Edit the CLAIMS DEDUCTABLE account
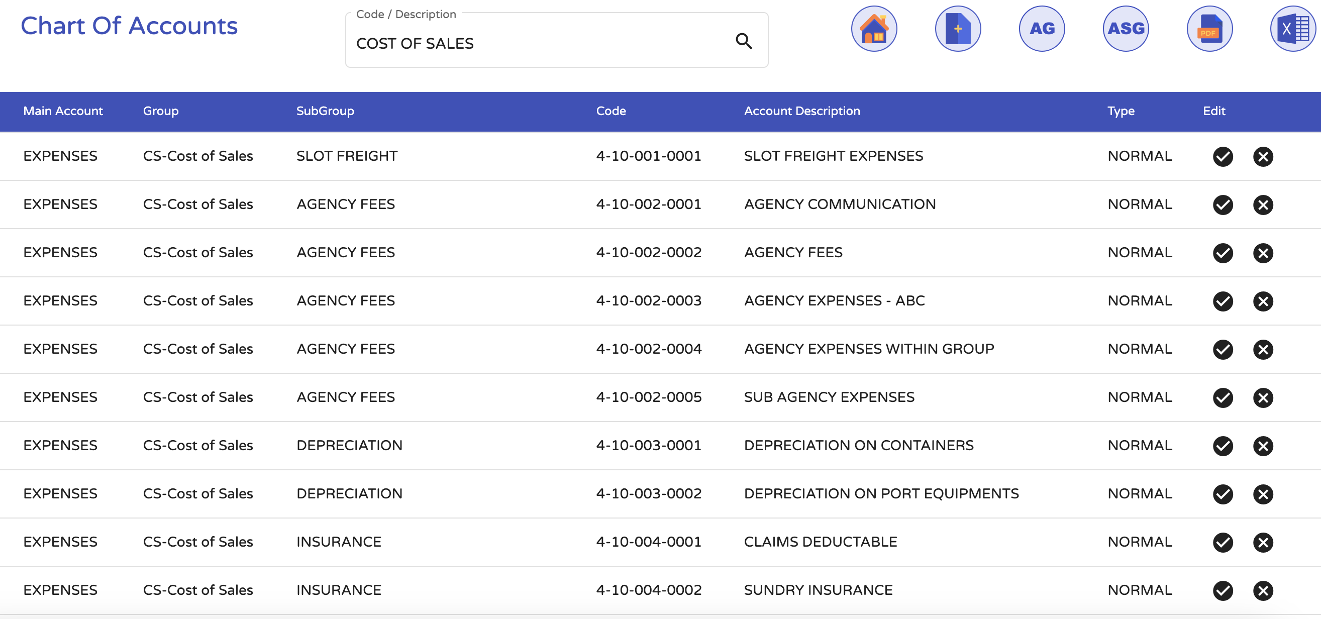1321x619 pixels. point(1223,542)
